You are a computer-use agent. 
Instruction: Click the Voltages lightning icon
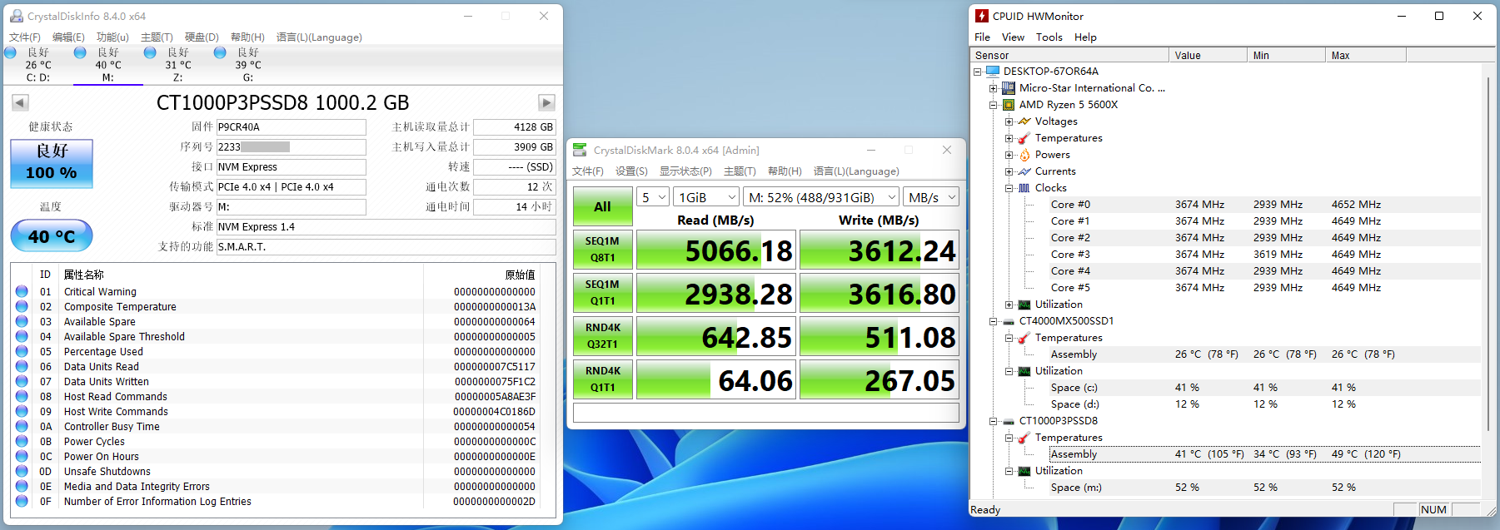1024,121
